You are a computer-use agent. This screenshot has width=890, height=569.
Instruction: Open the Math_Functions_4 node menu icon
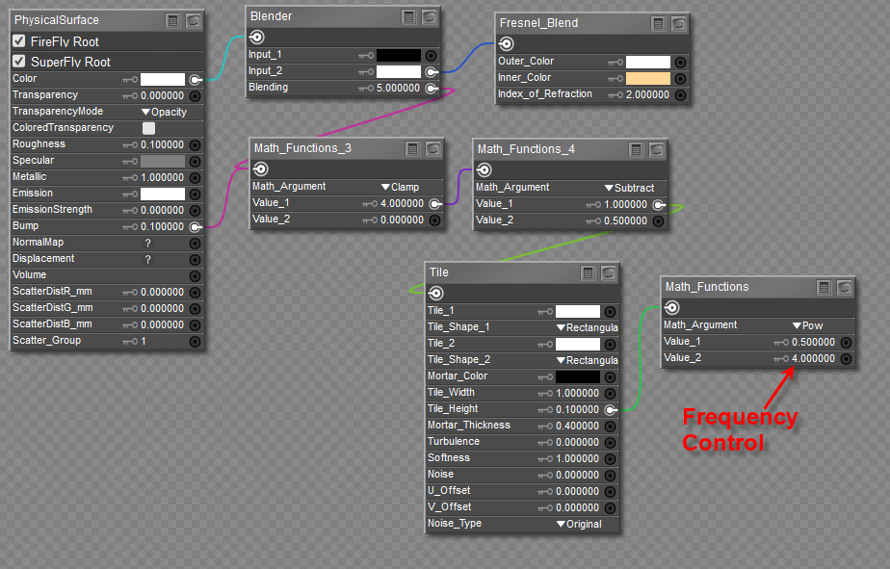click(637, 150)
